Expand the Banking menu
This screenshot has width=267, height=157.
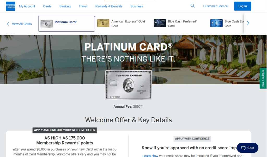click(x=65, y=6)
